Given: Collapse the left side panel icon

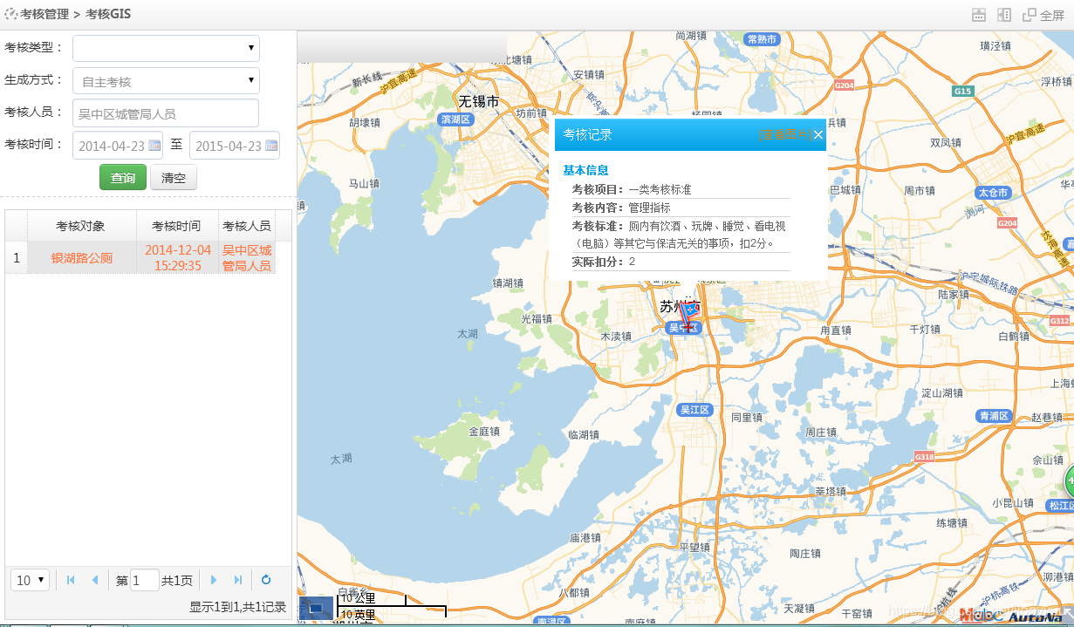Looking at the screenshot, I should (x=1004, y=15).
